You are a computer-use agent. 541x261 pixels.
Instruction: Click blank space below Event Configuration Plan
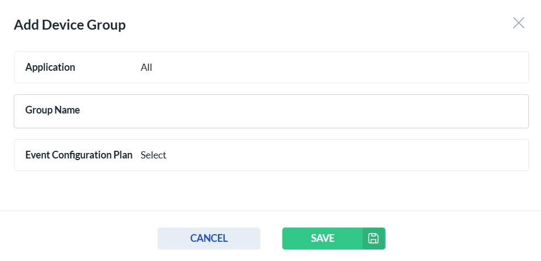[x=270, y=190]
